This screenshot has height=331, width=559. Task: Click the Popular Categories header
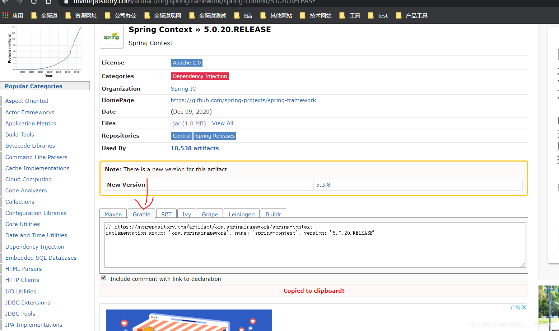tap(45, 86)
